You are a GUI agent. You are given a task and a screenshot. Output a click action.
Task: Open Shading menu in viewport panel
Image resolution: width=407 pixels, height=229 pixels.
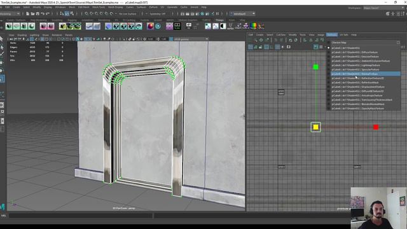22,35
